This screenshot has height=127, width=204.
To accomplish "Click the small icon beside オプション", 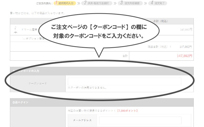I will click(x=24, y=39).
